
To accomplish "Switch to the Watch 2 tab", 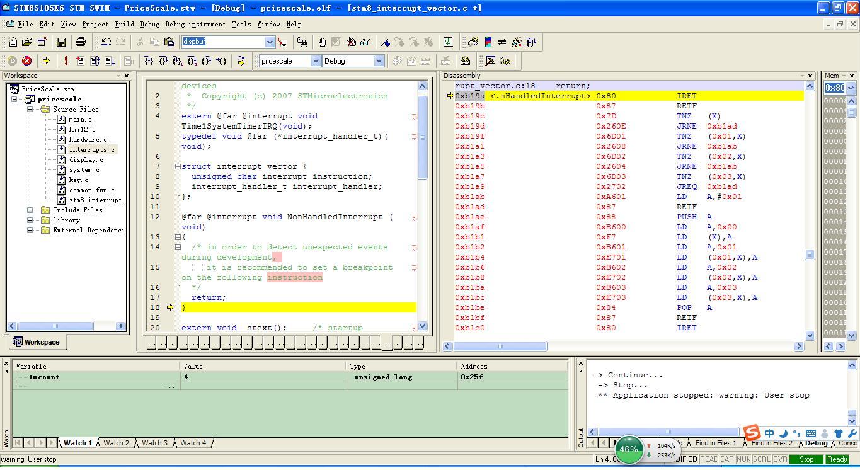I will [116, 443].
